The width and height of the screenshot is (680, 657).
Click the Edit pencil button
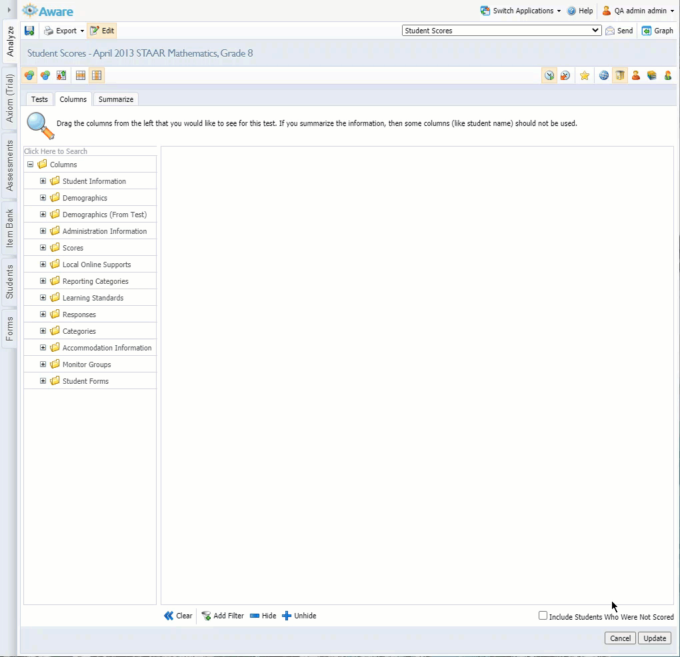(x=102, y=31)
